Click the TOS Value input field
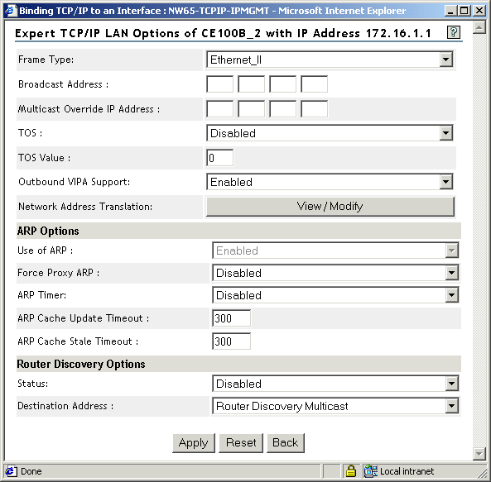Image resolution: width=491 pixels, height=482 pixels. point(219,158)
